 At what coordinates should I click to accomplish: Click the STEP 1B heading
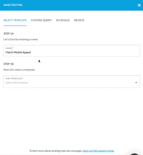(x=9, y=64)
